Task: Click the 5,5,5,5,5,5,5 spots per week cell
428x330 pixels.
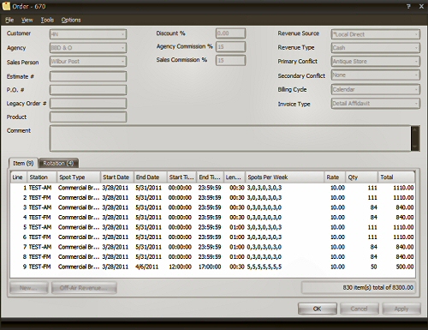Action: pyautogui.click(x=265, y=267)
